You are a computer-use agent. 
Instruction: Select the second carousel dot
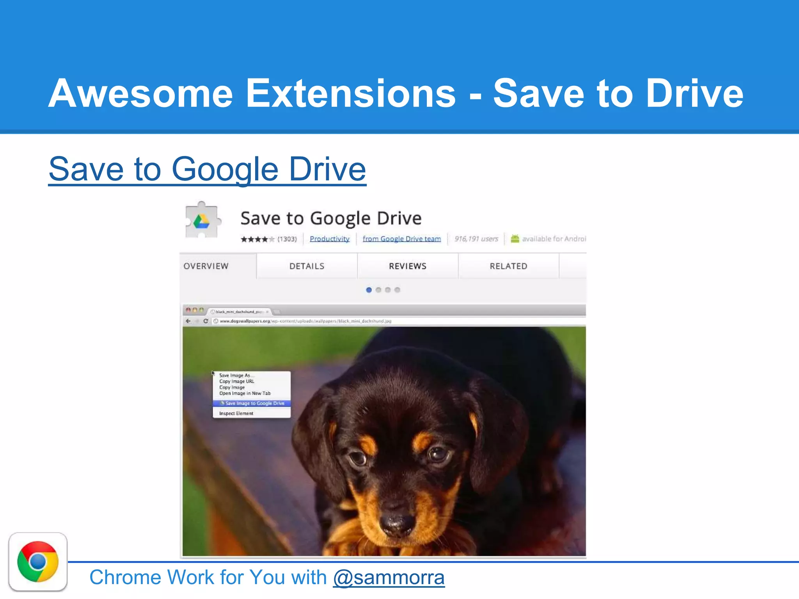pyautogui.click(x=378, y=290)
